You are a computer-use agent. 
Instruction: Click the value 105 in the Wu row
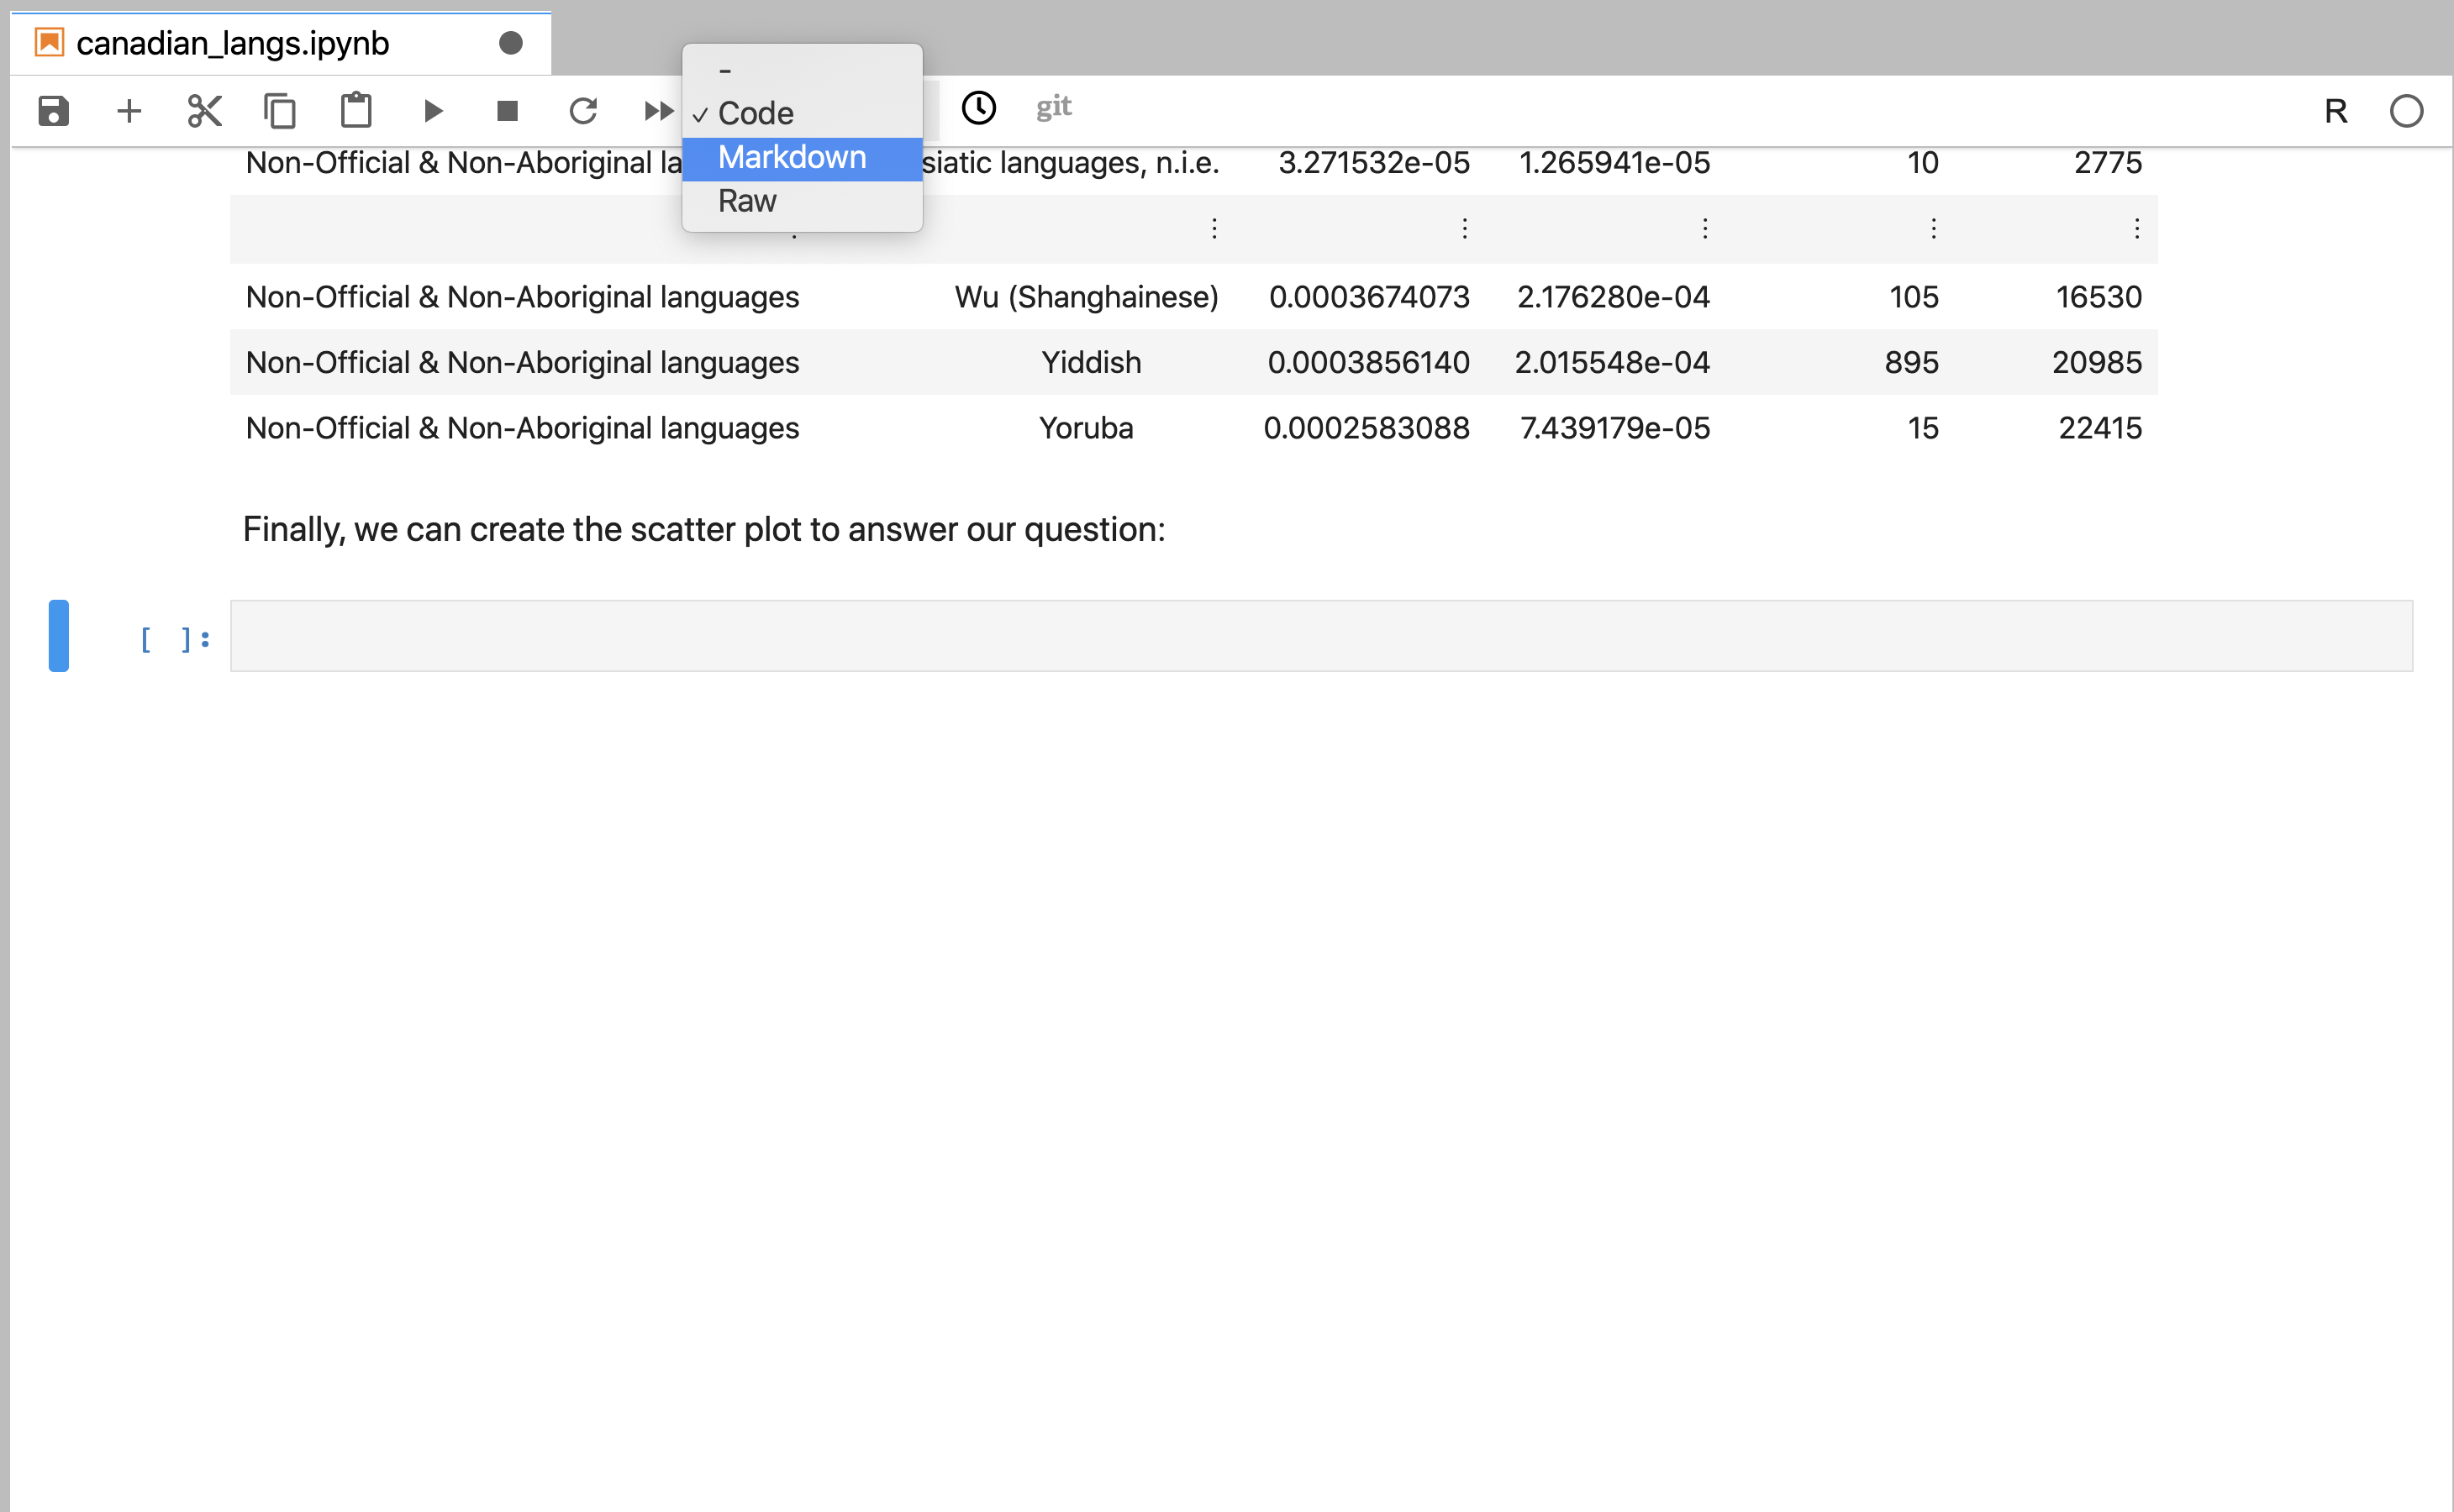(1914, 297)
